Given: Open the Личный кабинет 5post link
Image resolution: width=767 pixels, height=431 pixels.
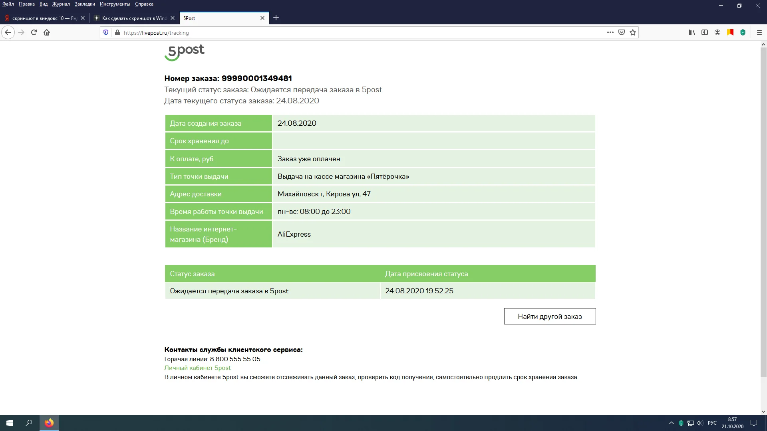Looking at the screenshot, I should [x=197, y=368].
